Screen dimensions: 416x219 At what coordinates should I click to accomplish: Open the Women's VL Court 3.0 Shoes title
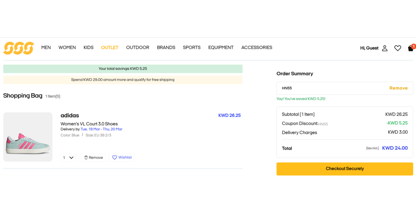pyautogui.click(x=89, y=124)
